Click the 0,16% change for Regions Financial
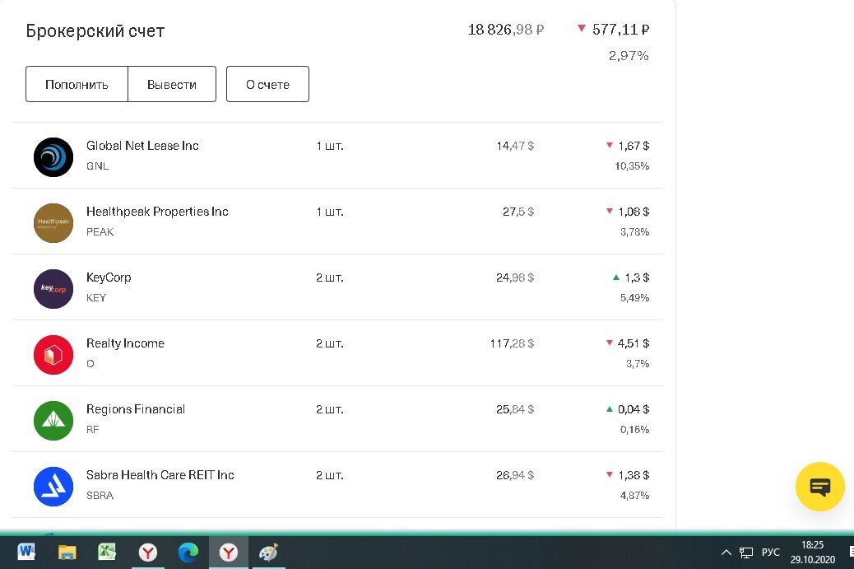This screenshot has width=854, height=569. [634, 430]
